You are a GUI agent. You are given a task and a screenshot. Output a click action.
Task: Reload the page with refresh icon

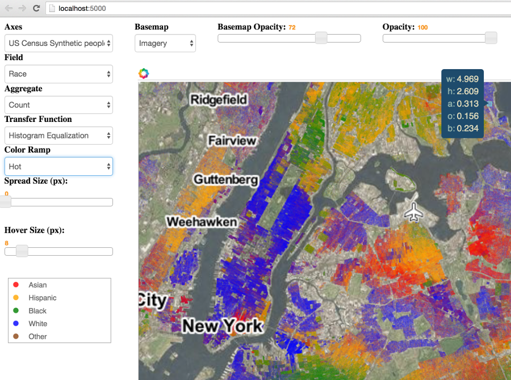pyautogui.click(x=36, y=9)
